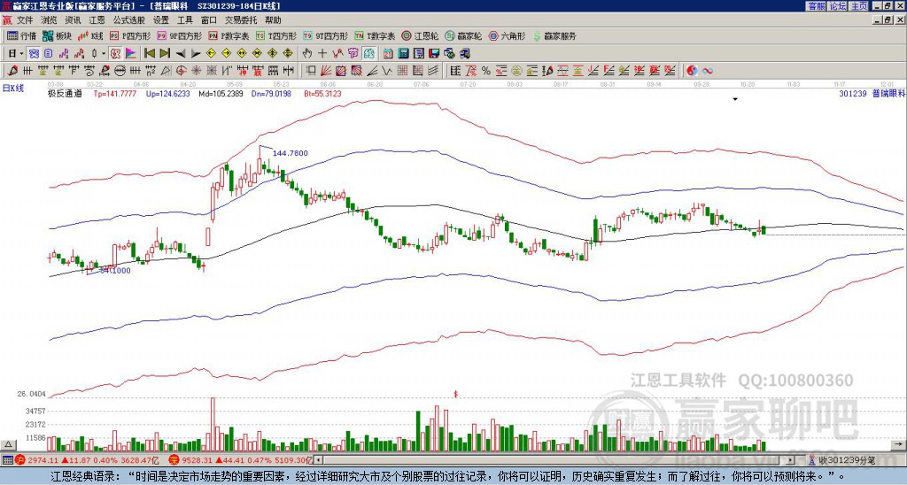Open the 江恩轮 Gann wheel
907x485 pixels.
(x=420, y=35)
